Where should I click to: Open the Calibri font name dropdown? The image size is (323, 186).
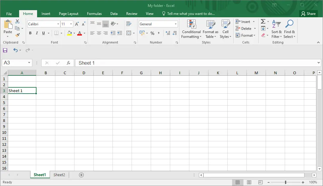pyautogui.click(x=58, y=24)
